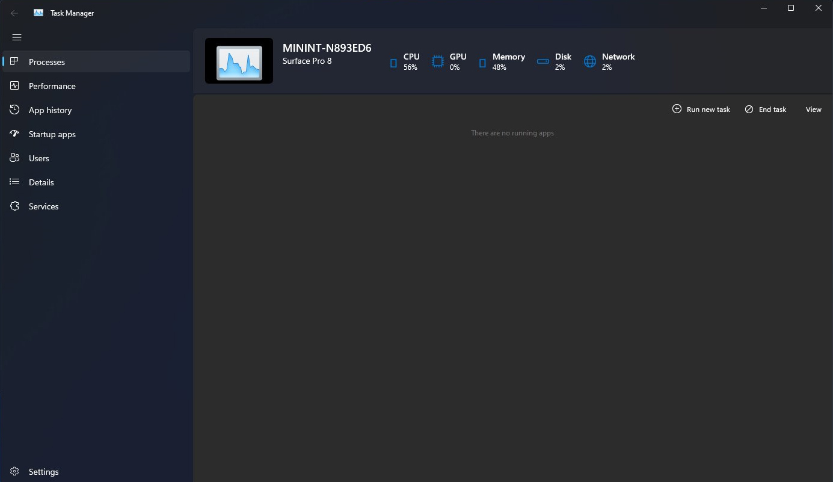Open the Performance tab
833x482 pixels.
(52, 86)
